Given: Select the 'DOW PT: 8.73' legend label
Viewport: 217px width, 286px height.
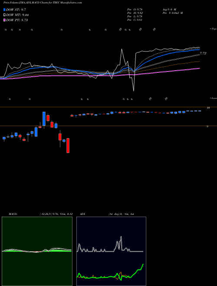Looking at the screenshot, I should (17, 20).
